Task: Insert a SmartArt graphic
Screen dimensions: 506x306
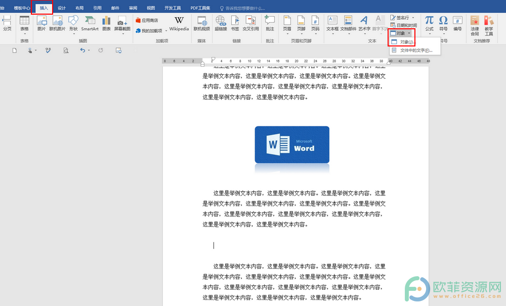Action: coord(90,23)
